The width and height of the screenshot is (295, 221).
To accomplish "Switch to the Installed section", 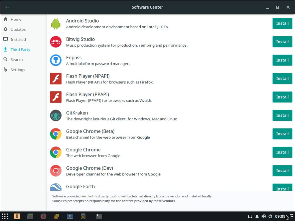I will point(18,39).
